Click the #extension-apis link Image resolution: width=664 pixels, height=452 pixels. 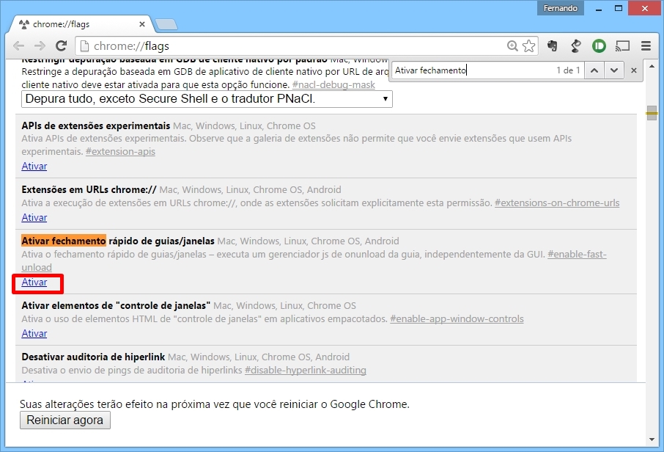tap(120, 151)
